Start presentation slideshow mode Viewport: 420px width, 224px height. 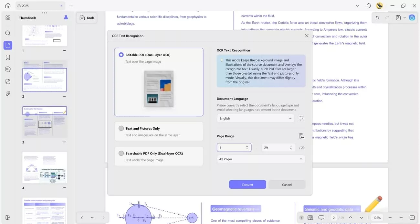click(321, 218)
